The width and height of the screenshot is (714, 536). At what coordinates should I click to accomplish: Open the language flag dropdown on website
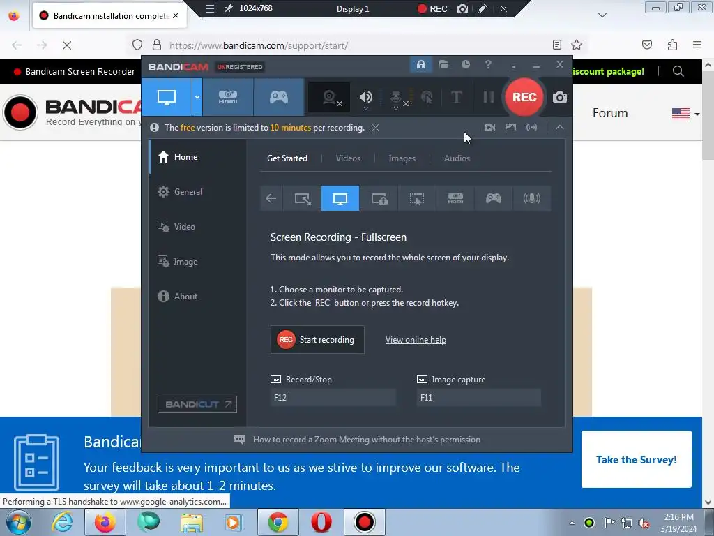point(686,114)
